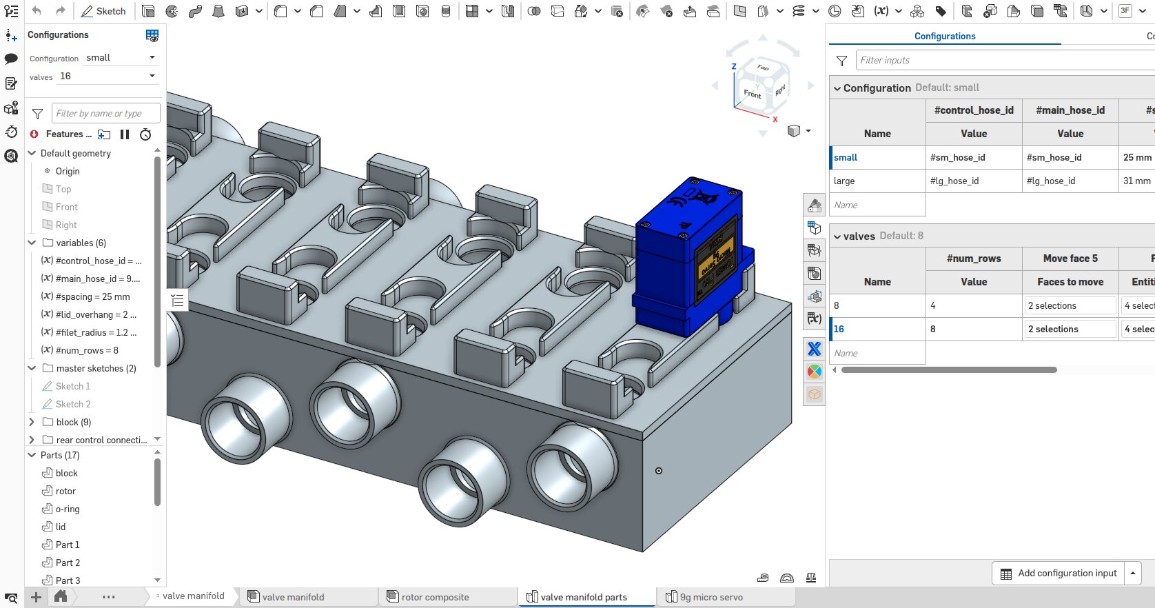
Task: Select the Hole tool
Action: click(422, 11)
